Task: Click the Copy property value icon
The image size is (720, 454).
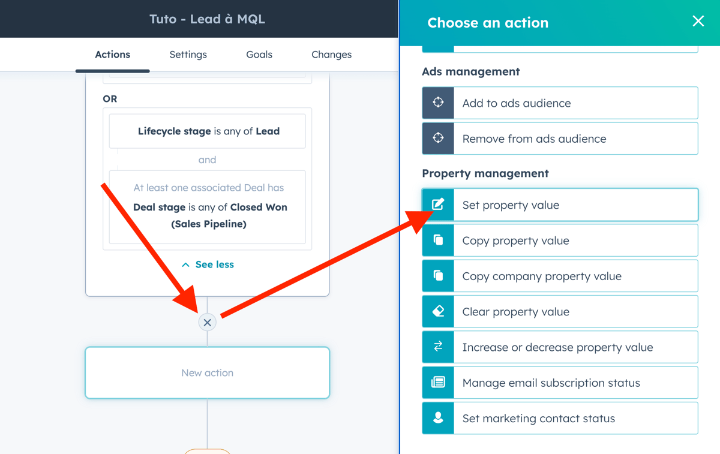Action: click(438, 240)
